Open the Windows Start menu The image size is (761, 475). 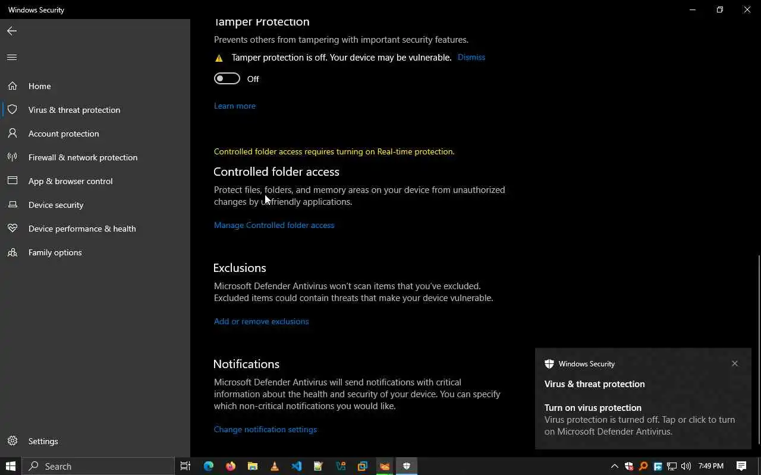(11, 466)
